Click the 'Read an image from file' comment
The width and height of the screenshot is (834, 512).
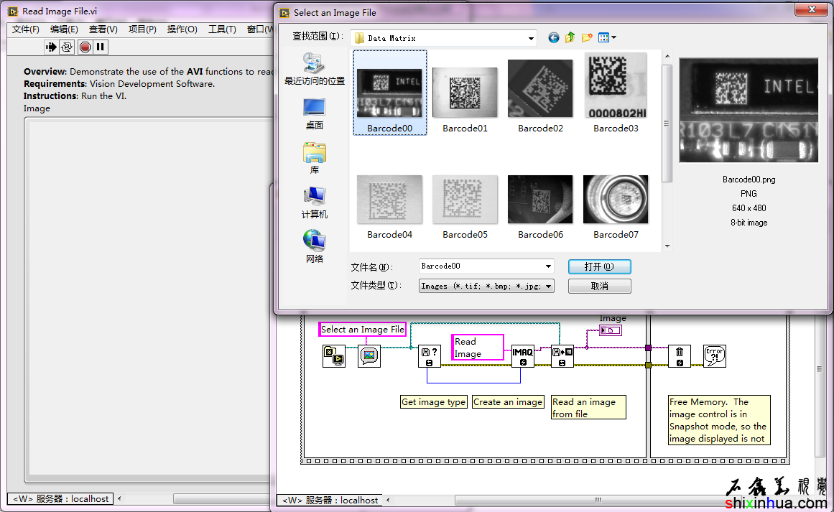pos(588,408)
